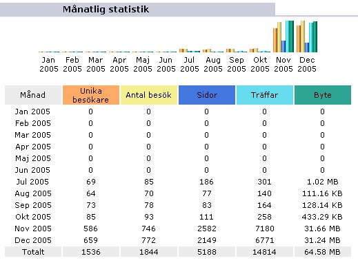Click the Nov 2005 bar group in chart
358x265 pixels.
pos(284,36)
